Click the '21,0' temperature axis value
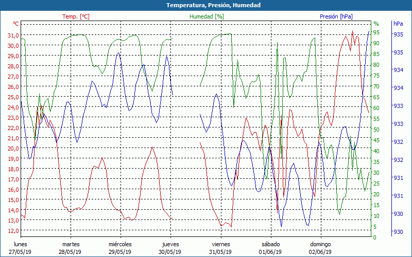 pos(13,138)
